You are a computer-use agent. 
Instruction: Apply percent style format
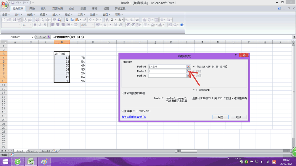pyautogui.click(x=105, y=25)
